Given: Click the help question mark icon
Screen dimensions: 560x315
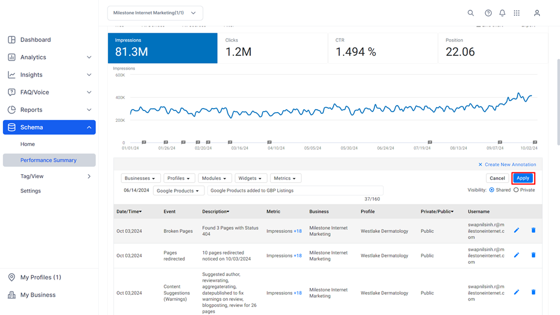Looking at the screenshot, I should [x=488, y=13].
